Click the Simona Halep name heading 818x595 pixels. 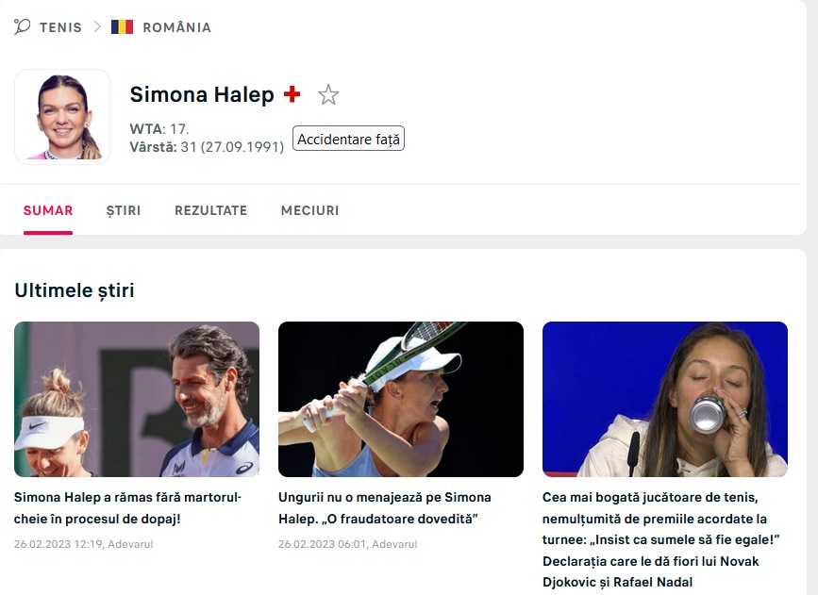[x=202, y=94]
